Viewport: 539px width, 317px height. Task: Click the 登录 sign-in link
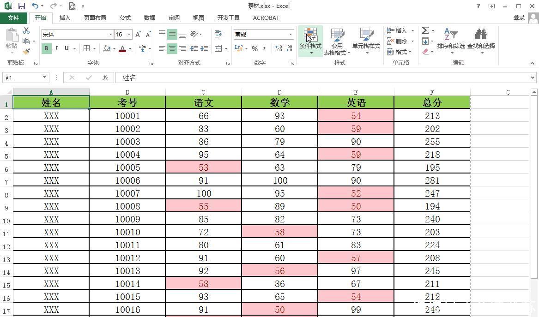tap(519, 18)
